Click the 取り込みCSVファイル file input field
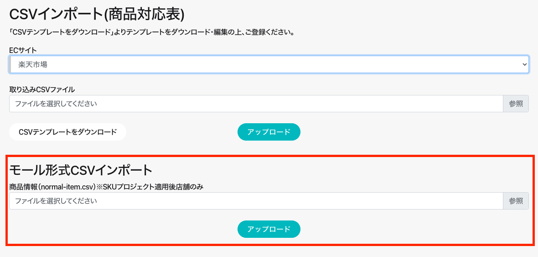The height and width of the screenshot is (257, 538). click(256, 104)
